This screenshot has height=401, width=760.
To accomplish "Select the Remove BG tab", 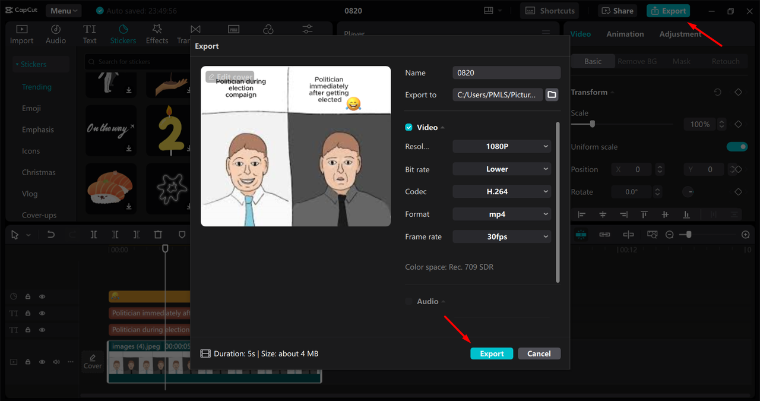I will pyautogui.click(x=637, y=61).
